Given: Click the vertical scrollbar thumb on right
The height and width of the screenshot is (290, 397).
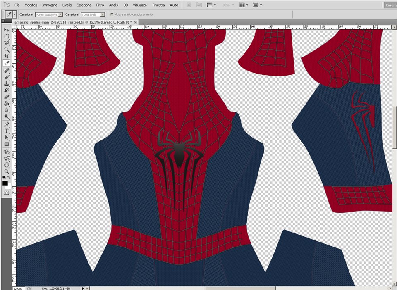Looking at the screenshot, I should click(395, 127).
